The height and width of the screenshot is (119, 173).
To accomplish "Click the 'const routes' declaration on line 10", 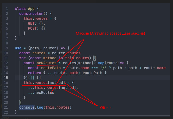I will (32, 53).
